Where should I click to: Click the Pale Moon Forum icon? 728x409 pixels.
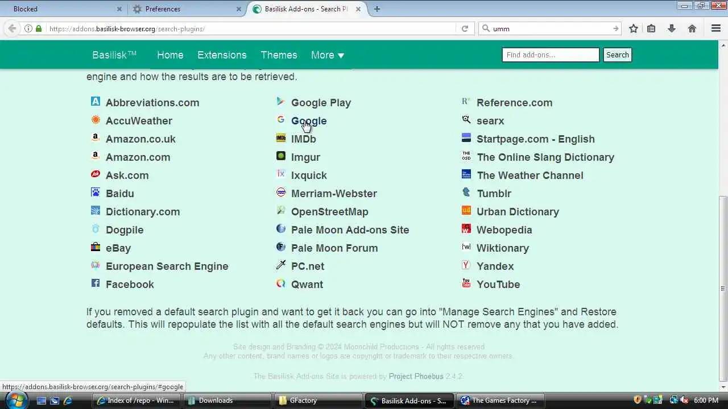pos(281,247)
